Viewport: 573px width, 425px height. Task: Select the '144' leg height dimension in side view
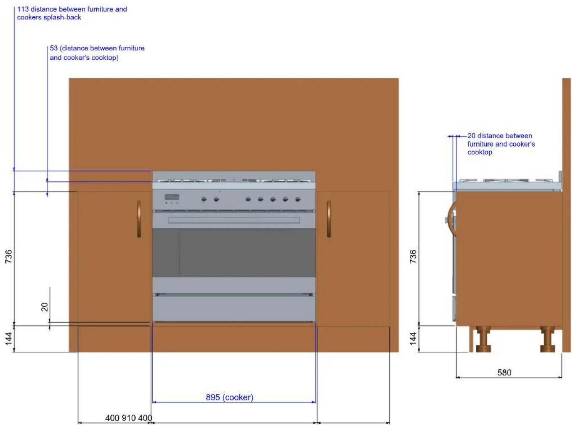(x=413, y=339)
